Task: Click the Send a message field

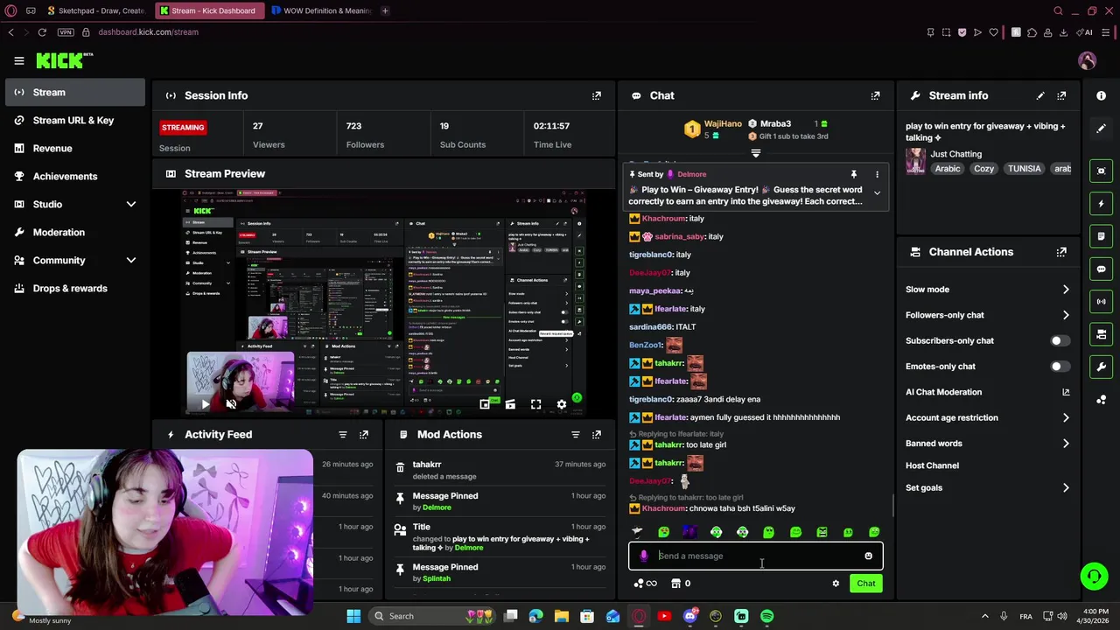Action: pos(756,556)
